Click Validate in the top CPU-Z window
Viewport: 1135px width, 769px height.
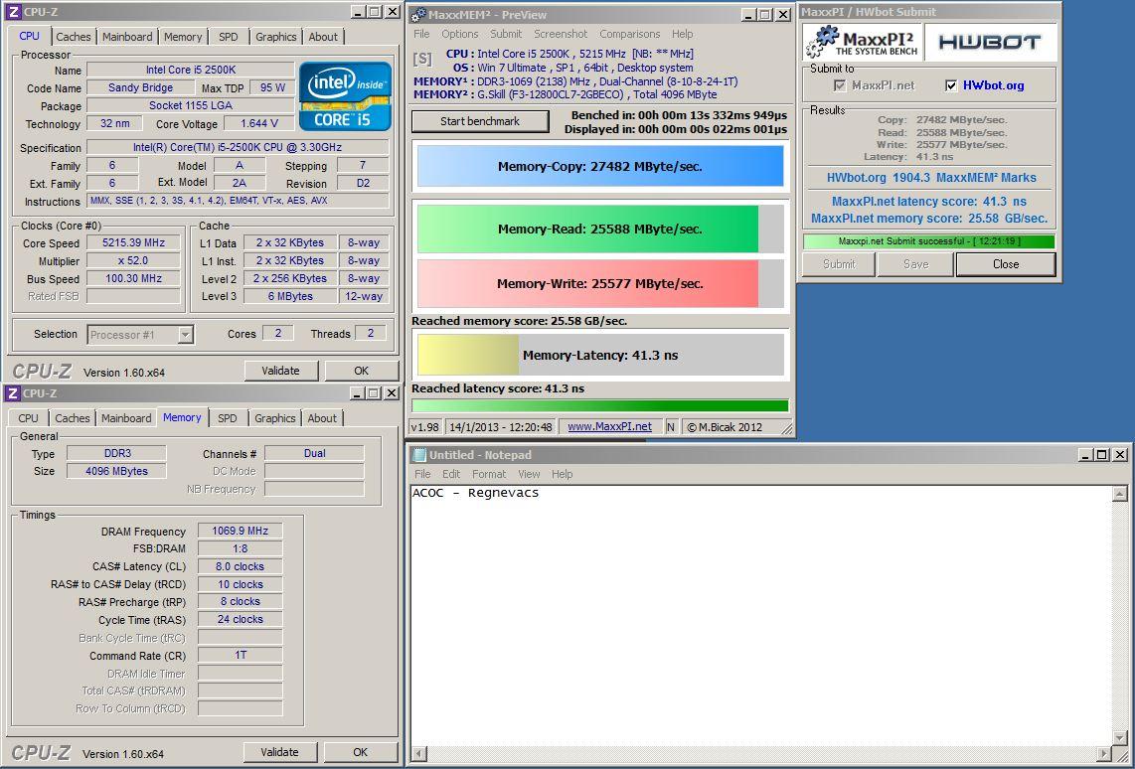click(x=281, y=371)
